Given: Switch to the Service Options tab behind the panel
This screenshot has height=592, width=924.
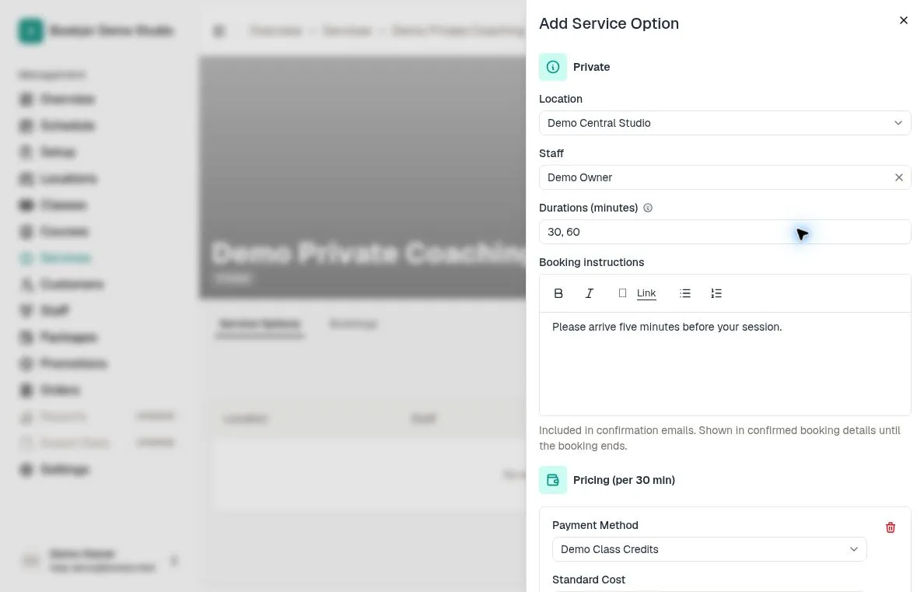Looking at the screenshot, I should (x=260, y=324).
